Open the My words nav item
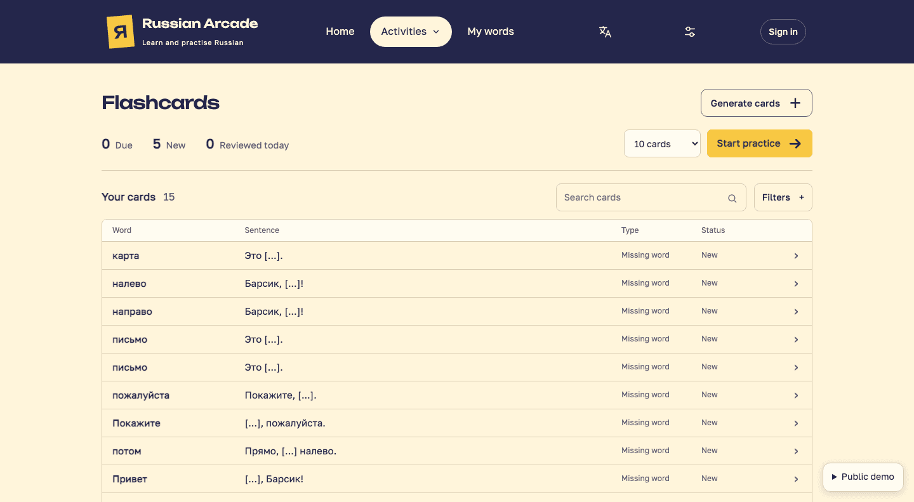 pos(491,32)
